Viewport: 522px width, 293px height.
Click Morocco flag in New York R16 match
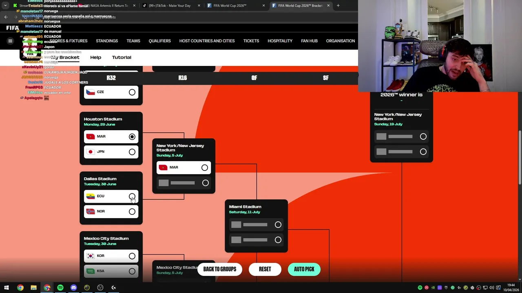click(x=163, y=168)
